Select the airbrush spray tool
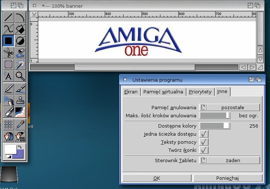Screen dimensions: 270x189 (8, 100)
